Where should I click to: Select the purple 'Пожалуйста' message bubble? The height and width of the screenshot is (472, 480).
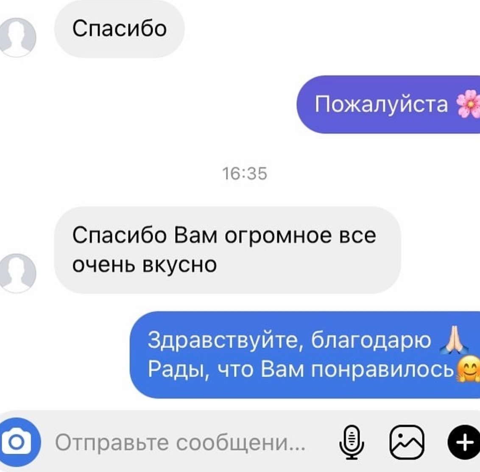[388, 104]
